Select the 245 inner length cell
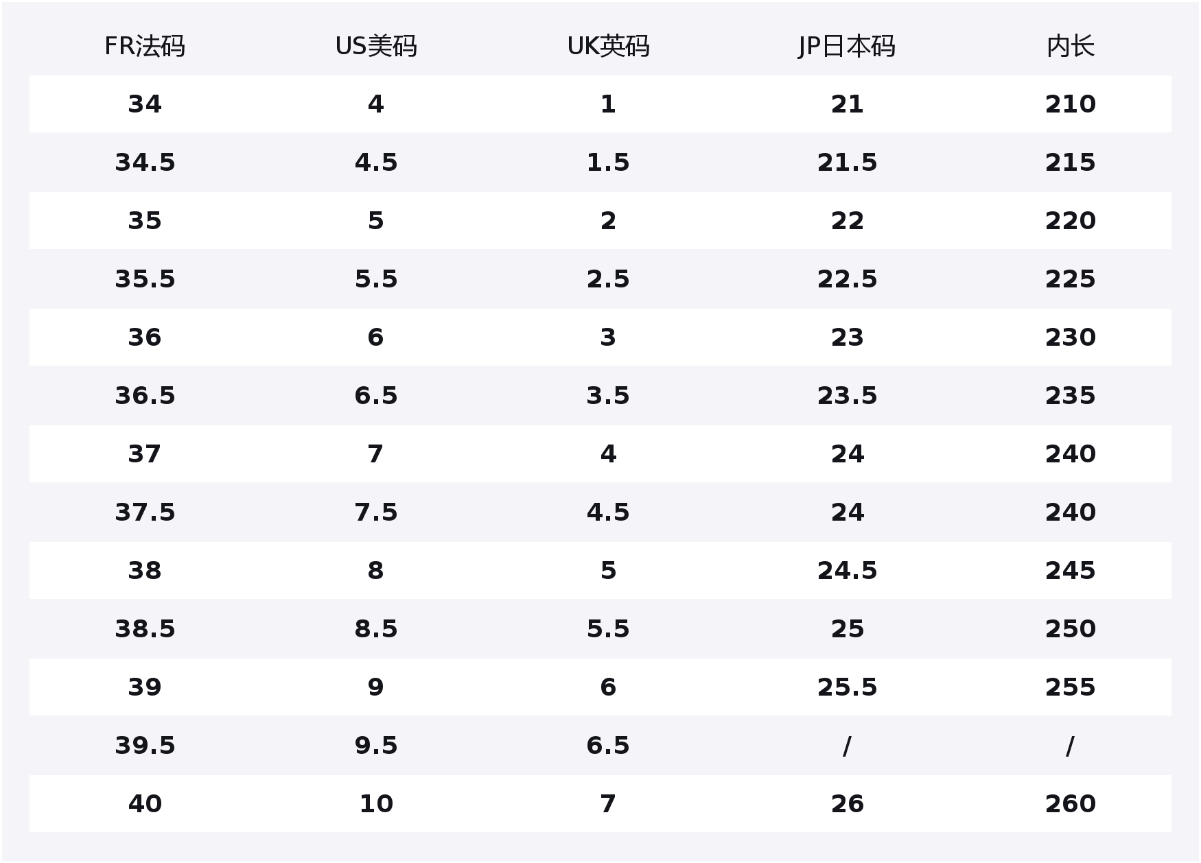The height and width of the screenshot is (863, 1201). [x=1070, y=571]
